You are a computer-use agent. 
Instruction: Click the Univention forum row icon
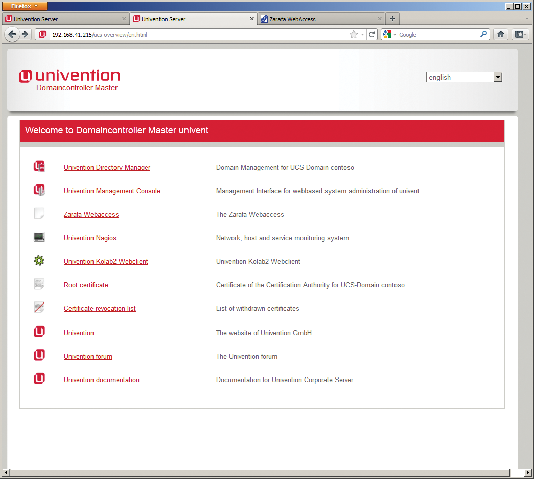(x=39, y=355)
